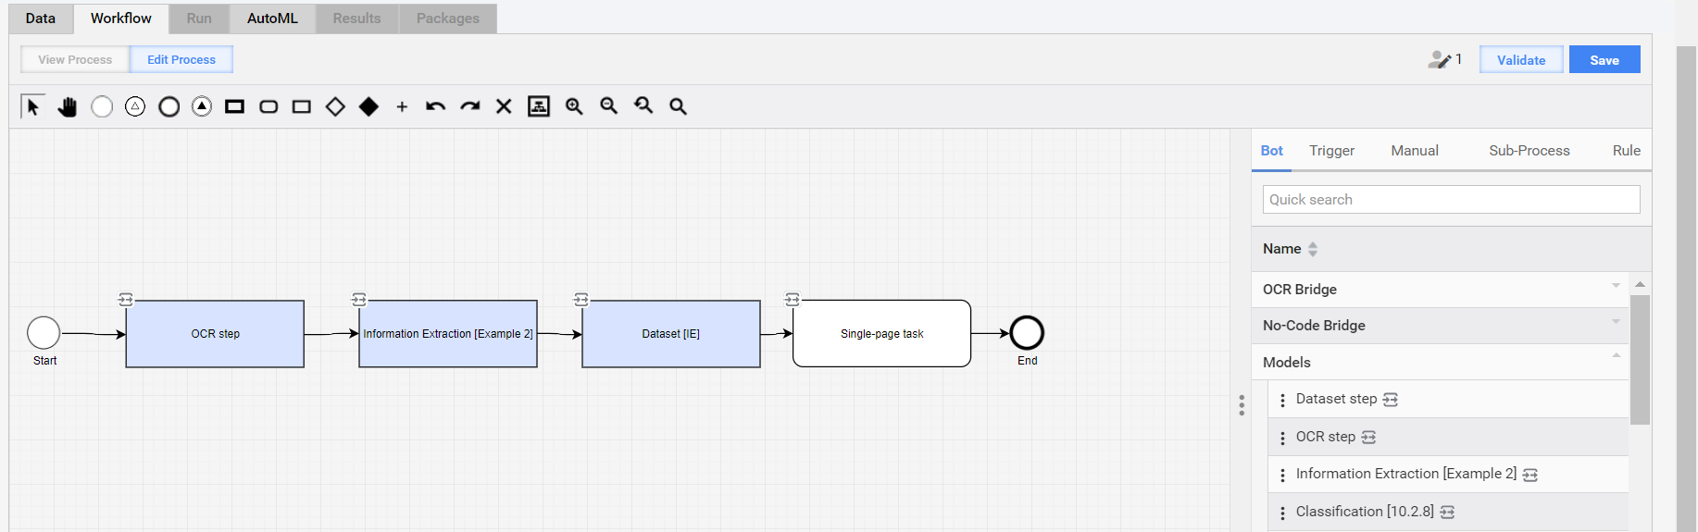
Task: Open the Run tab
Action: tap(199, 19)
